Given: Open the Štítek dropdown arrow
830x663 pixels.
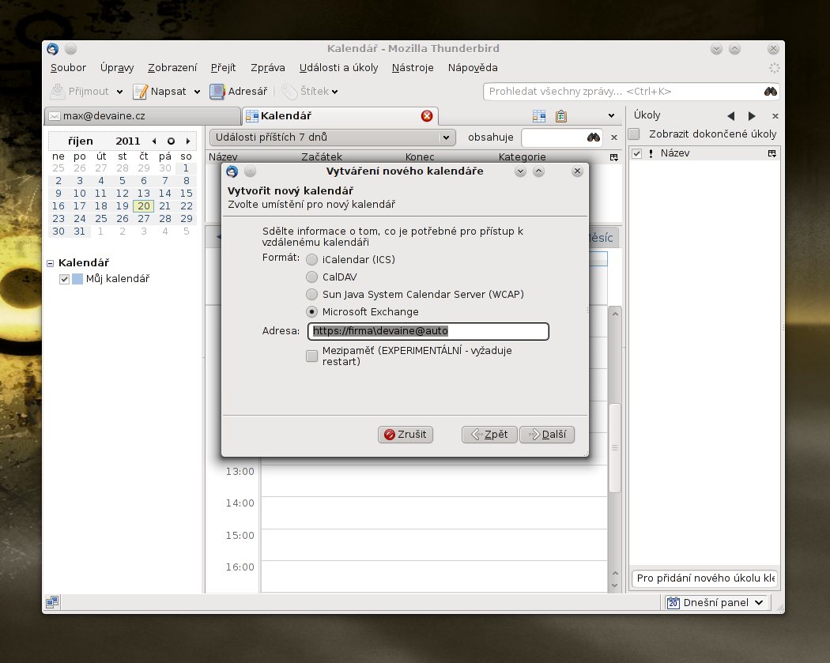Looking at the screenshot, I should (334, 92).
